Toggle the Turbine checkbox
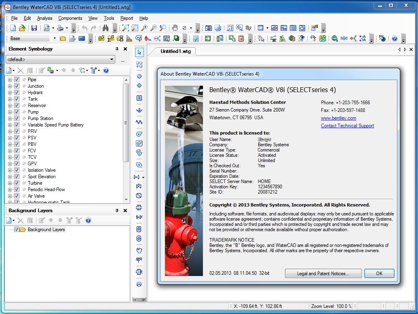The image size is (418, 314). 17,183
